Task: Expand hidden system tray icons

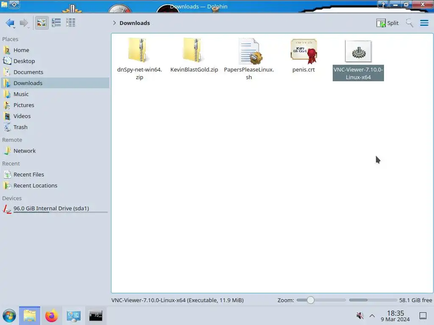Action: 372,316
